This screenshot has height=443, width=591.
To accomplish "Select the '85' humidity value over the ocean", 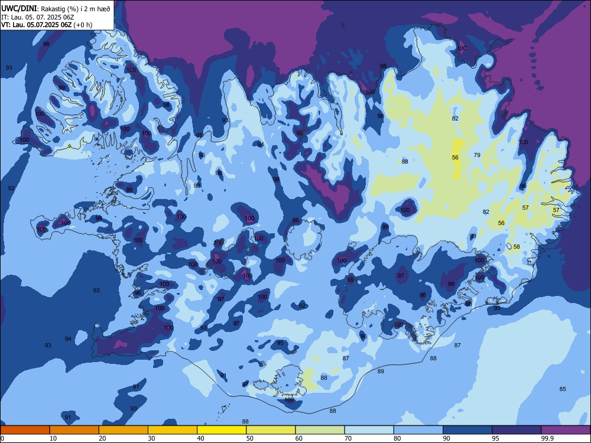I will [563, 389].
